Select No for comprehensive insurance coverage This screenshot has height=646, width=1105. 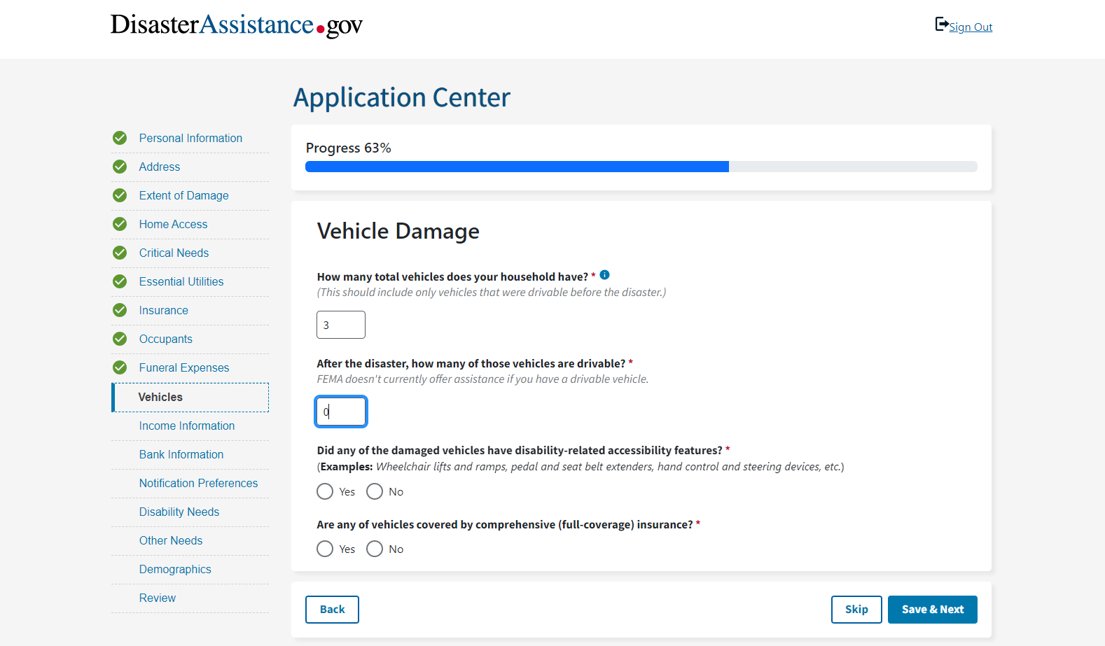click(375, 549)
